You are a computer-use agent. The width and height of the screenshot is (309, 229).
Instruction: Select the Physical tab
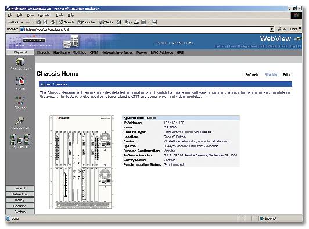point(20,52)
